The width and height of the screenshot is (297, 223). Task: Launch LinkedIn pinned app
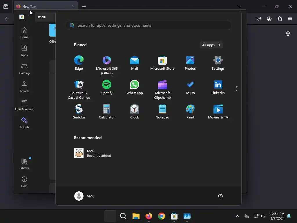pos(218,88)
